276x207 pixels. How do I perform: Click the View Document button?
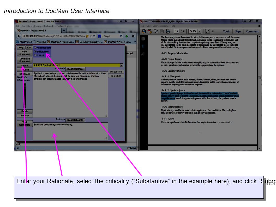pyautogui.click(x=25, y=53)
